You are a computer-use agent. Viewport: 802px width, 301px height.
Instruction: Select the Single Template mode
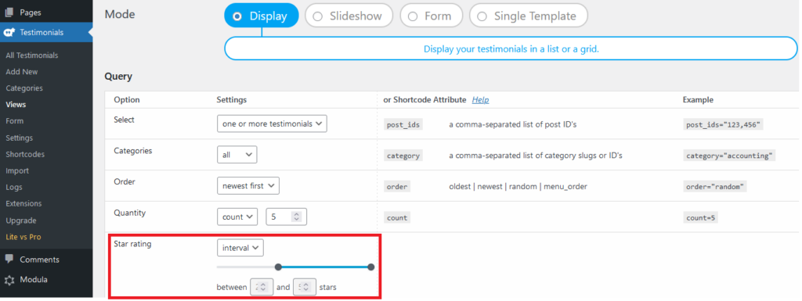point(529,16)
